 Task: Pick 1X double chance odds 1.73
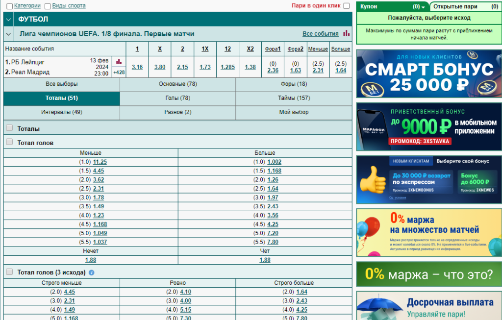pos(205,67)
